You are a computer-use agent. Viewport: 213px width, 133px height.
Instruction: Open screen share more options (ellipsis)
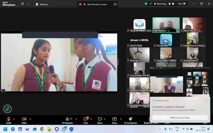point(115,4)
